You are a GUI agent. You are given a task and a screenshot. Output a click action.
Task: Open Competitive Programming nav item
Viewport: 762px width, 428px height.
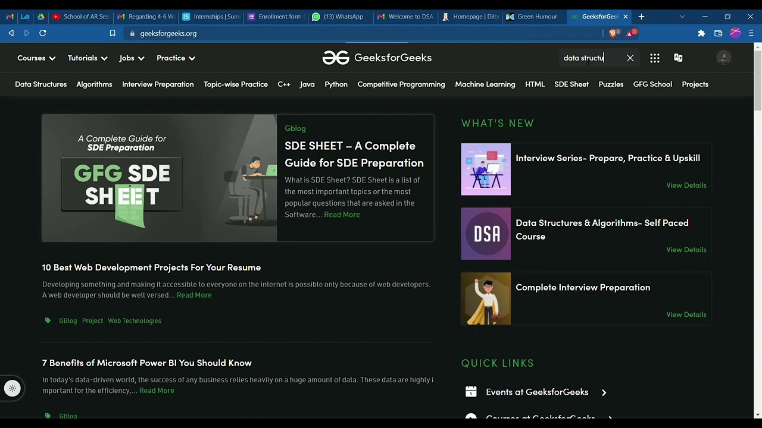[401, 84]
